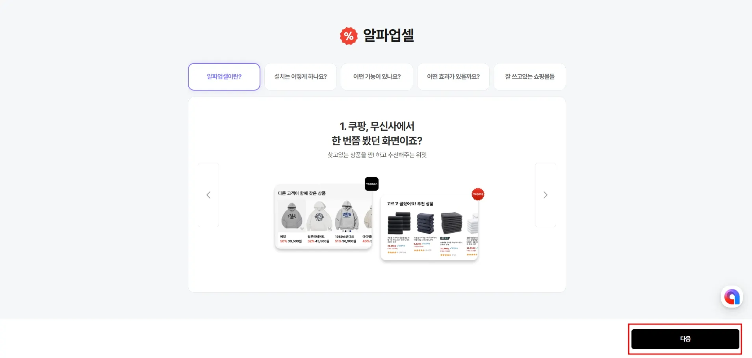Switch to 설치는 어떻게 하나요? tab

pyautogui.click(x=301, y=77)
